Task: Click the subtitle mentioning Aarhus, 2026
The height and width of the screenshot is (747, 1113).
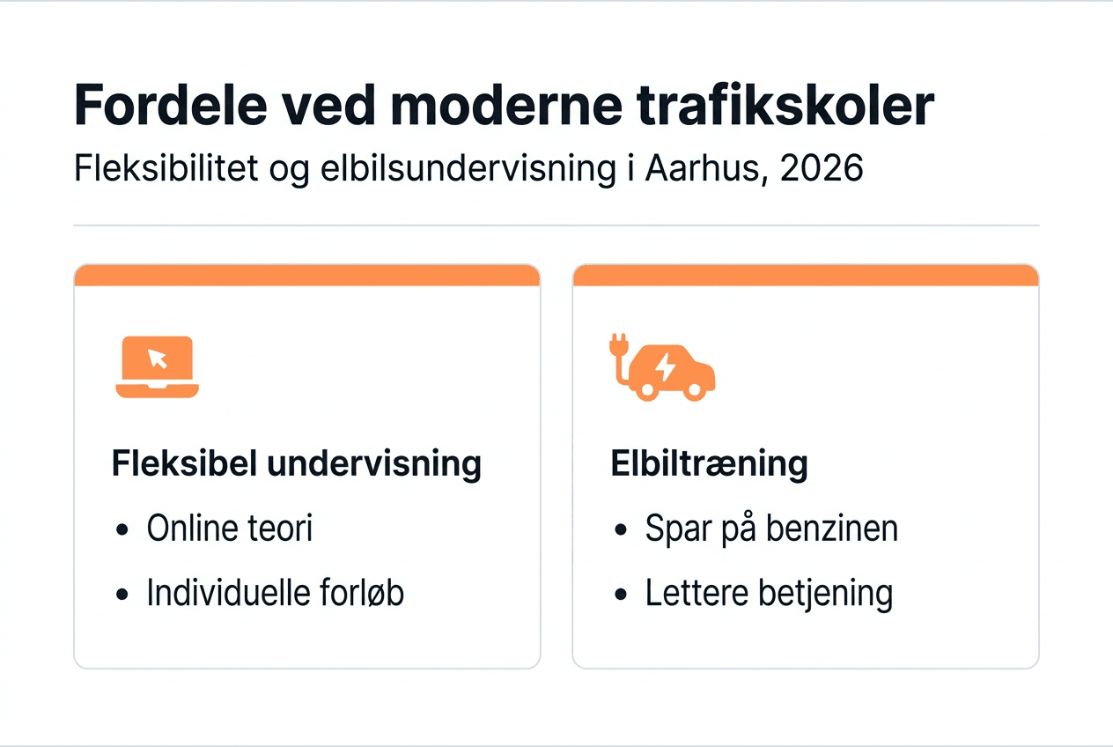Action: (468, 167)
